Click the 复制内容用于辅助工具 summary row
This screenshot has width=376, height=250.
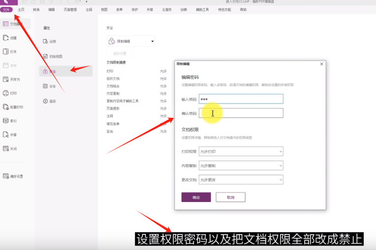[x=137, y=101]
